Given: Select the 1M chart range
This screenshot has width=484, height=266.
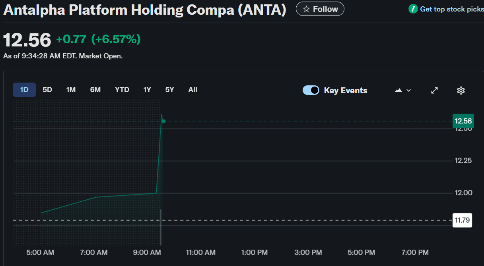Looking at the screenshot, I should coord(71,90).
